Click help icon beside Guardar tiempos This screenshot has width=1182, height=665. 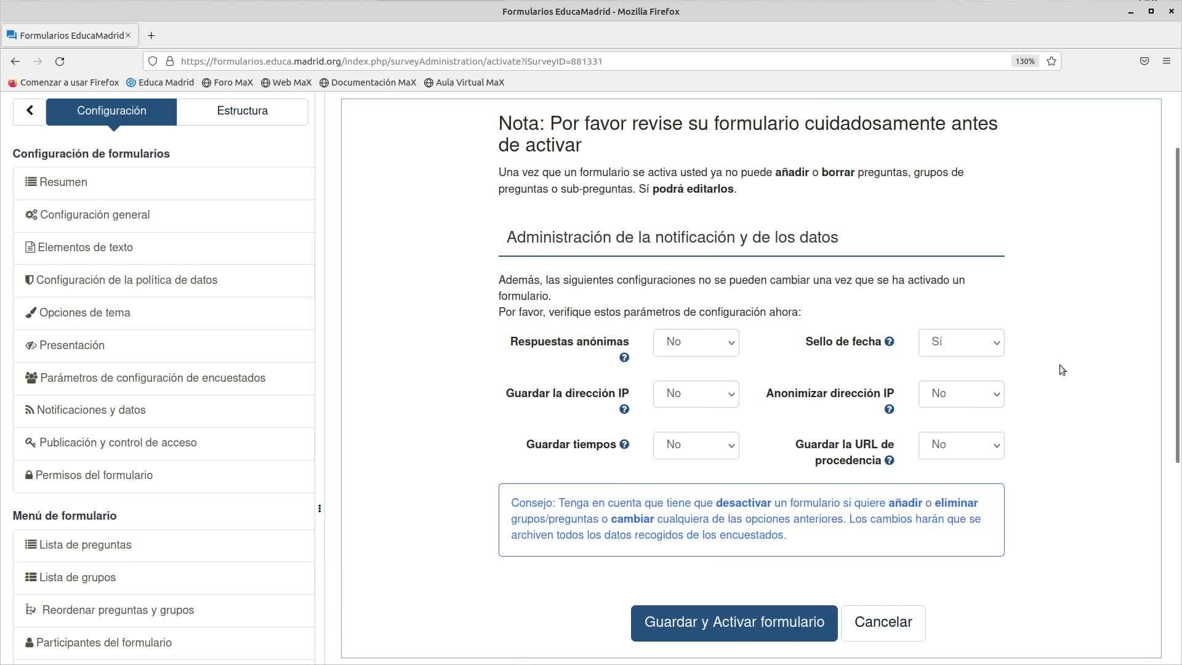[624, 445]
